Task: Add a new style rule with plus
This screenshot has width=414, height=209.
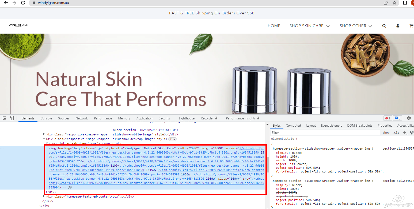Action: [x=404, y=132]
